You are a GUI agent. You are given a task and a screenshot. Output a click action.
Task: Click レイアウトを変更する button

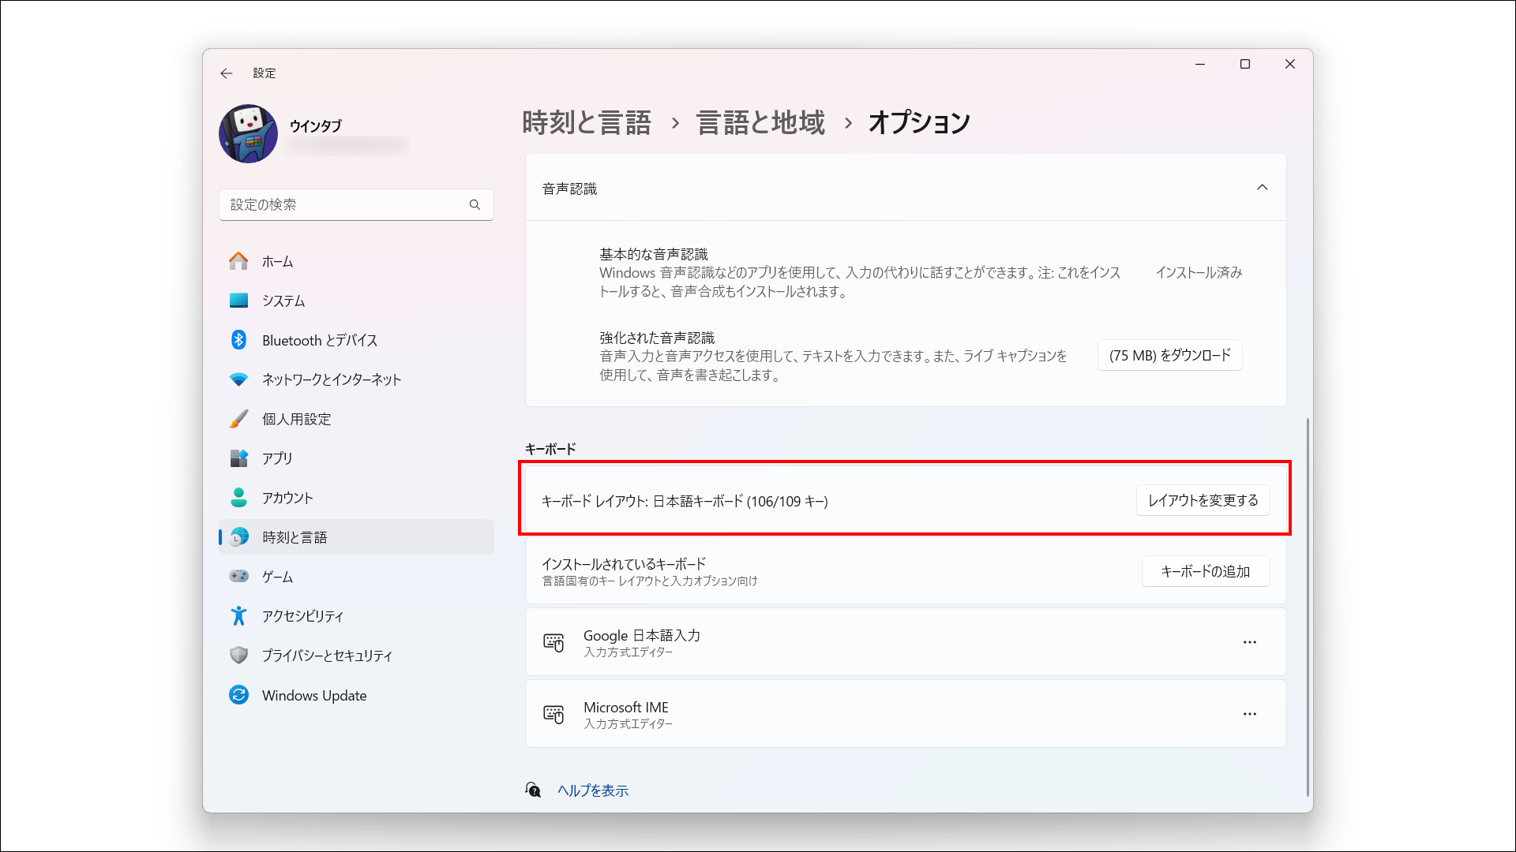click(x=1203, y=500)
